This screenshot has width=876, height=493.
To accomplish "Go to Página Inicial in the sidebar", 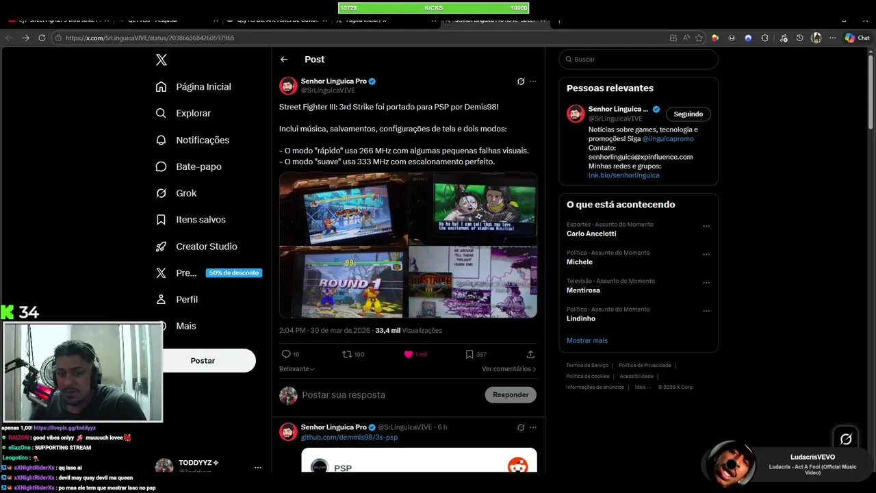I will point(194,87).
